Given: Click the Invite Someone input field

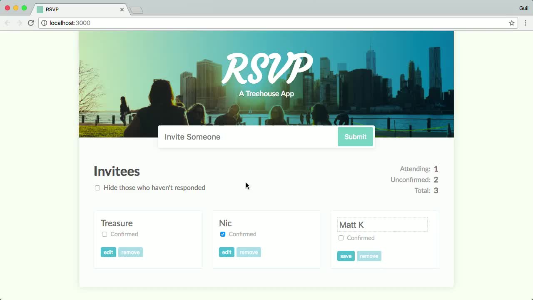Looking at the screenshot, I should [248, 137].
